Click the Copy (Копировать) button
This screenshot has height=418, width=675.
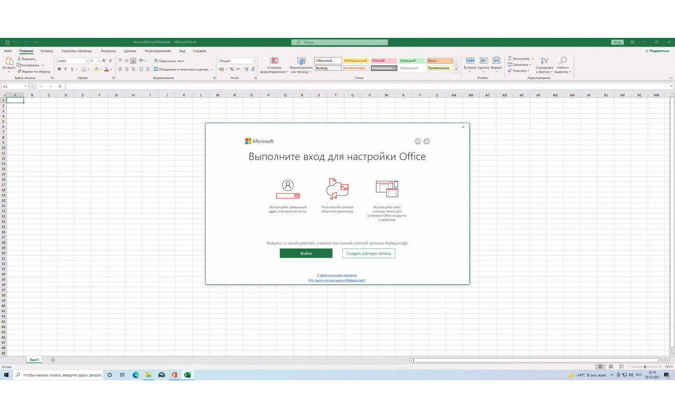coord(28,65)
